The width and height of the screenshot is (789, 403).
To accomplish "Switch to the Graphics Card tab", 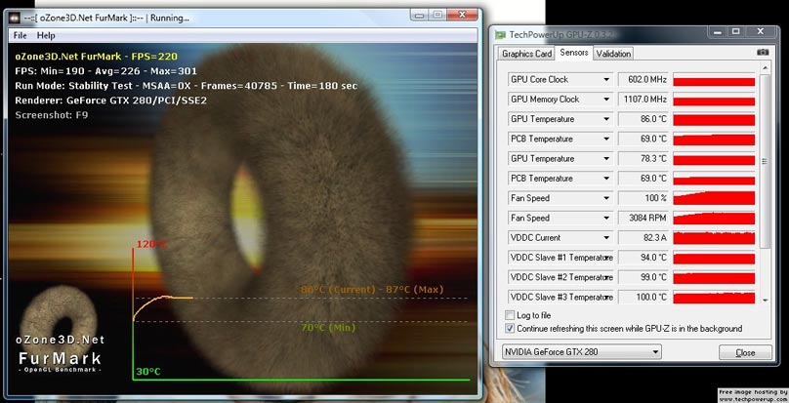I will [526, 54].
